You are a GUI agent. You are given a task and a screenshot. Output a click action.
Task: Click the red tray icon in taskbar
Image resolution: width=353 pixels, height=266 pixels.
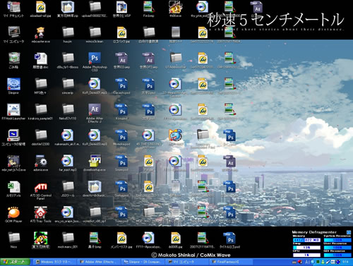300,262
